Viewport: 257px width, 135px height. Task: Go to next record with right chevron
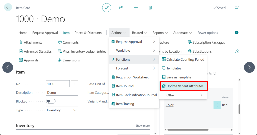[x=249, y=67]
